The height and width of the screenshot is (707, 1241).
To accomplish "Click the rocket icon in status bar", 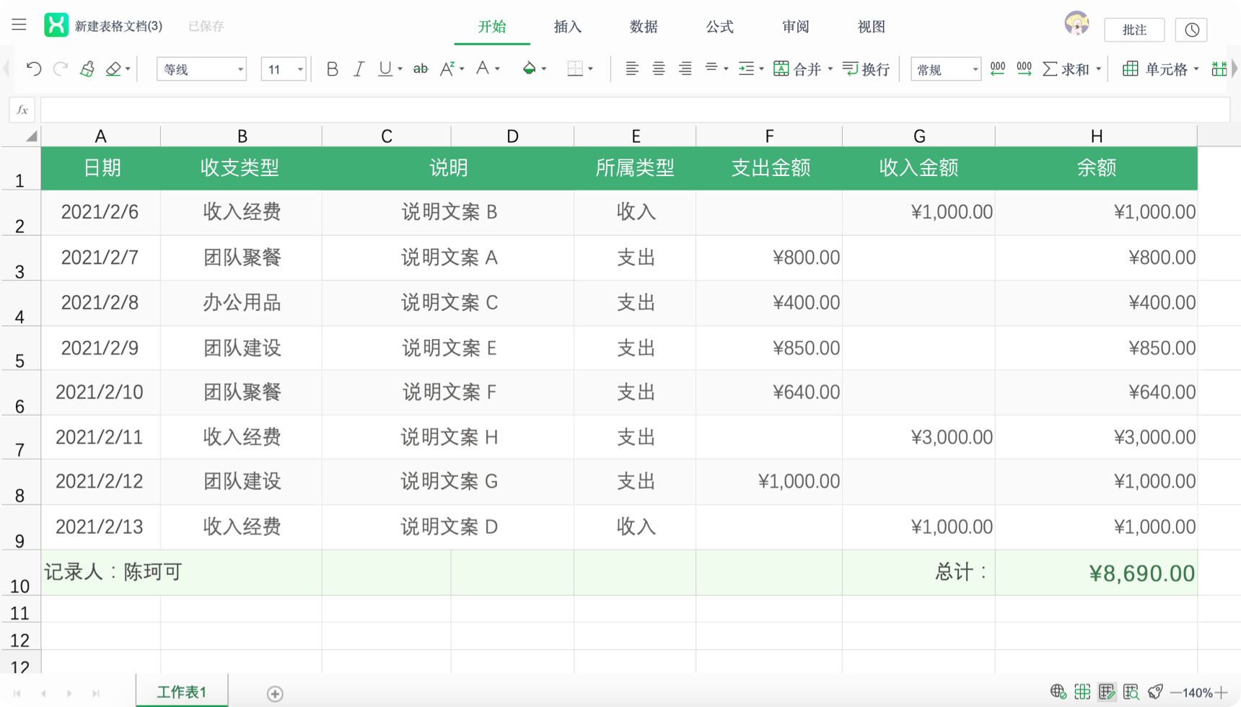I will (x=1155, y=692).
